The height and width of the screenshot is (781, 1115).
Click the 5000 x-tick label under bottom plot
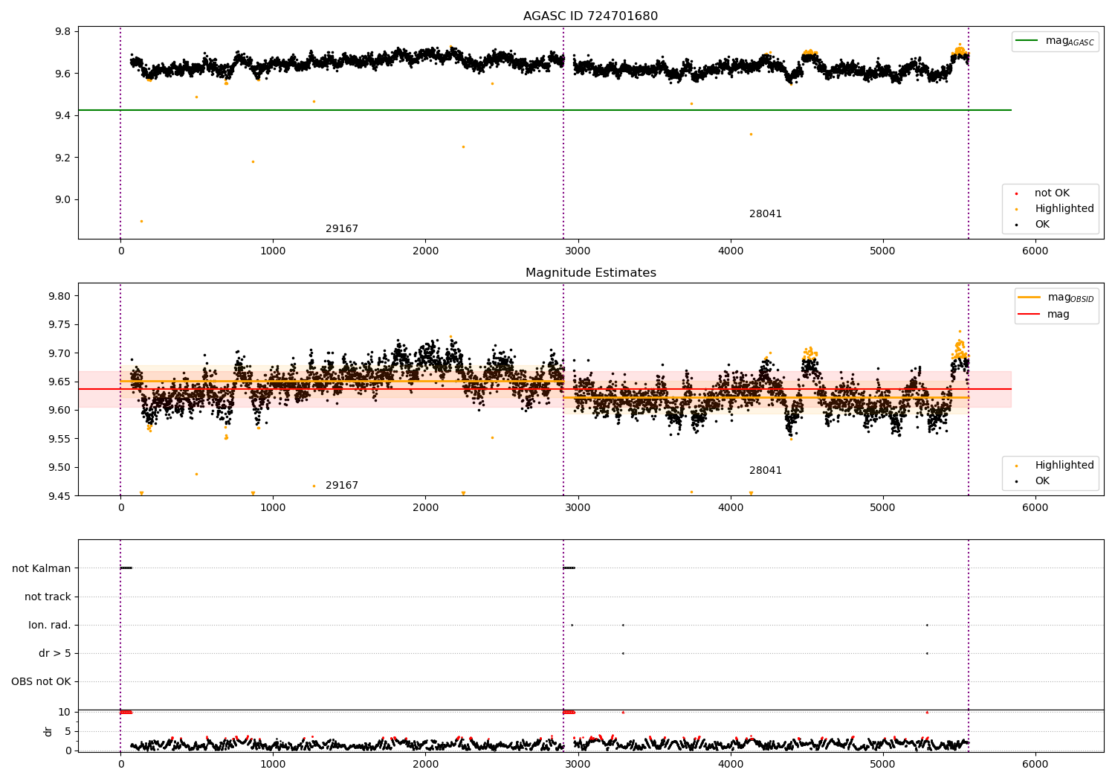coord(883,764)
